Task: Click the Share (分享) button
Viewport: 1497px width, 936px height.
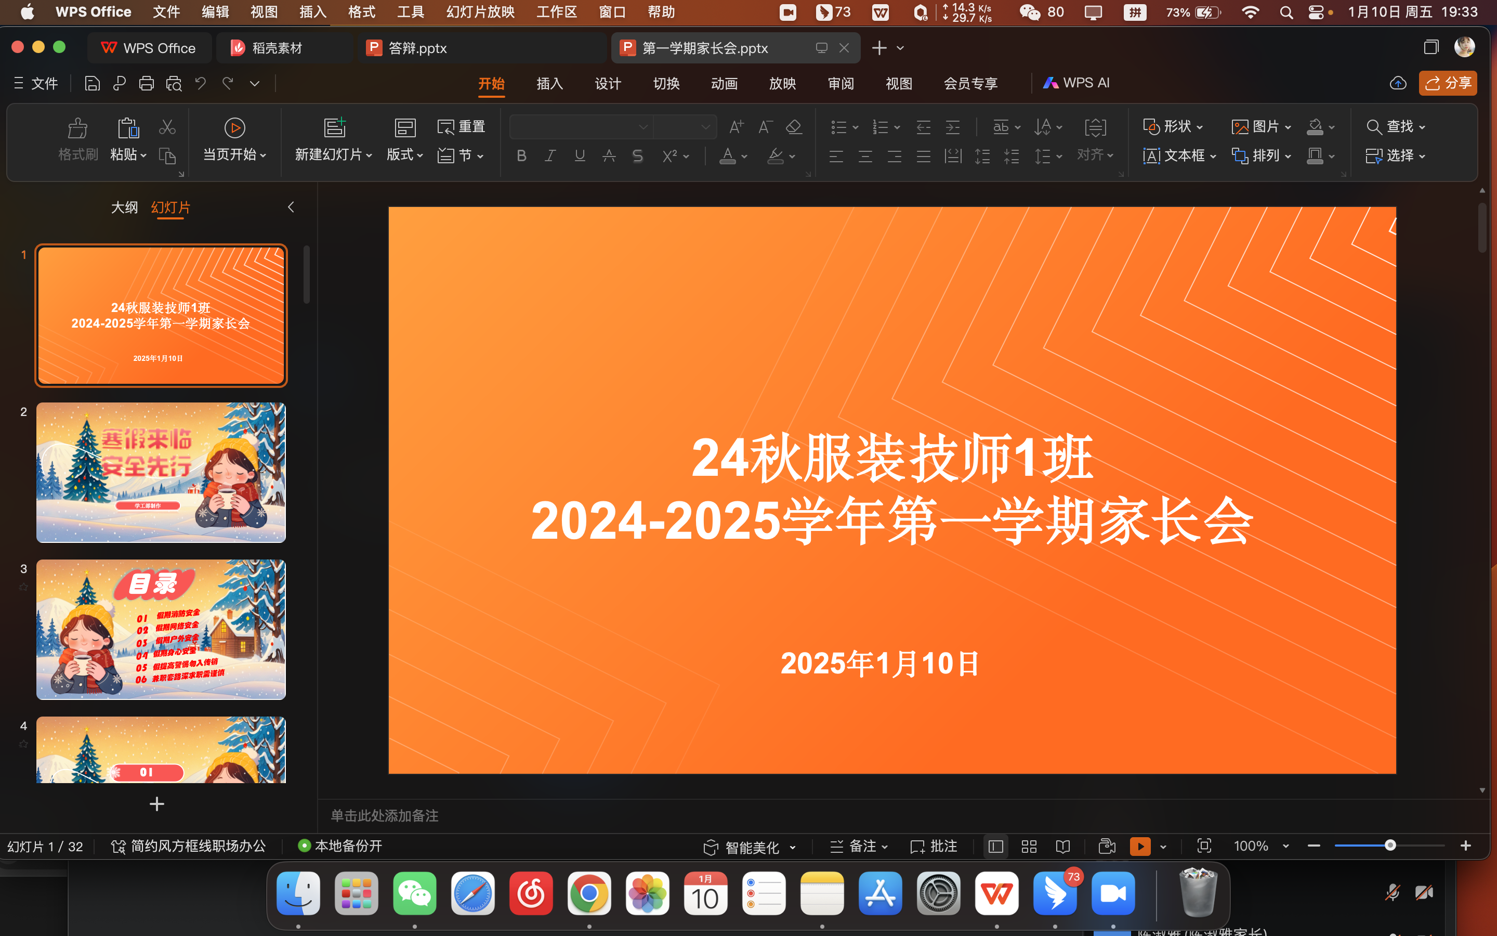Action: (1448, 84)
